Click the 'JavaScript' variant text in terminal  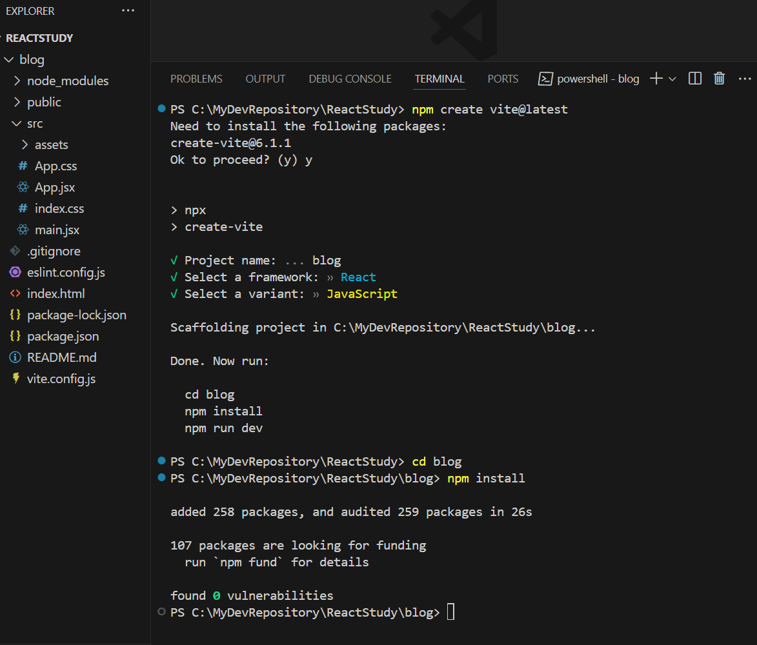(x=362, y=293)
